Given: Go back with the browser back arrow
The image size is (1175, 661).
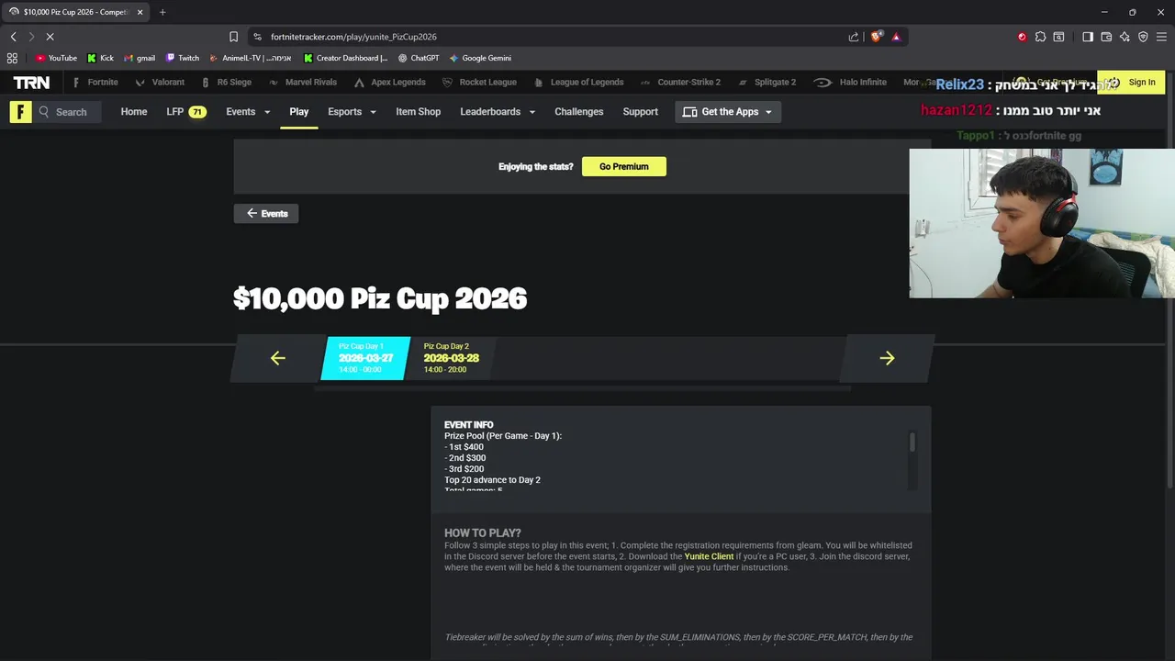Looking at the screenshot, I should 13,37.
